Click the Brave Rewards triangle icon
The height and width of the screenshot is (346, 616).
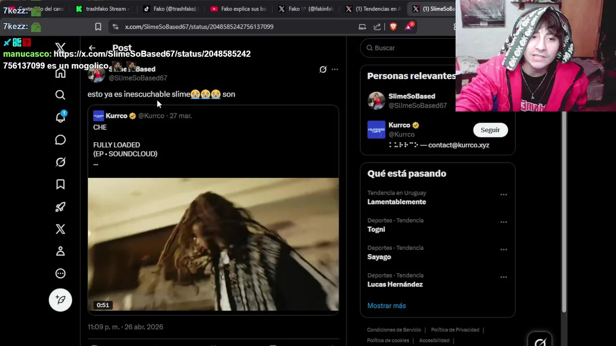409,26
